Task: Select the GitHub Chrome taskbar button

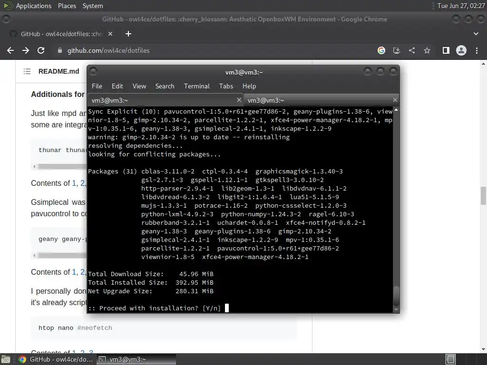Action: [56, 359]
